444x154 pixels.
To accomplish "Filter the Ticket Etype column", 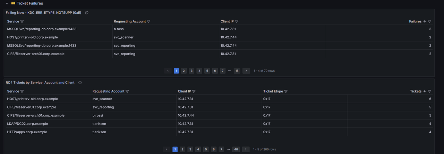I will [x=286, y=92].
